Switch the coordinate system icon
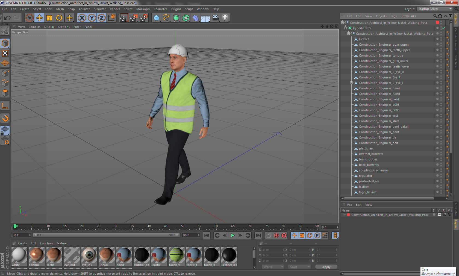The width and height of the screenshot is (459, 276). (111, 18)
